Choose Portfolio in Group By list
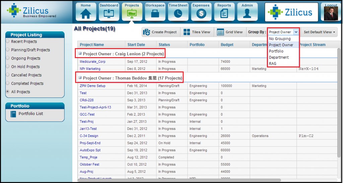The height and width of the screenshot is (183, 343). pos(276,51)
